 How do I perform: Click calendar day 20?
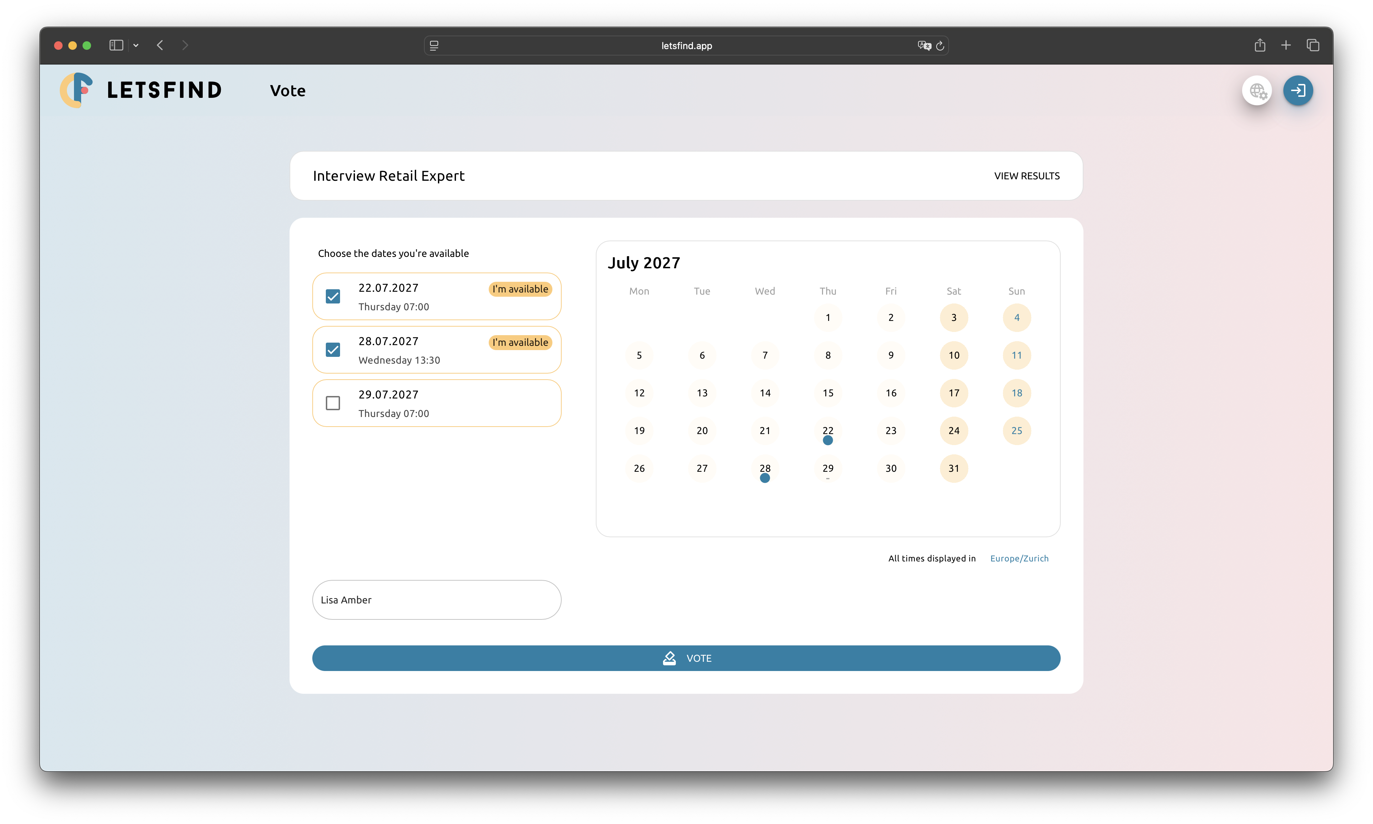[702, 431]
